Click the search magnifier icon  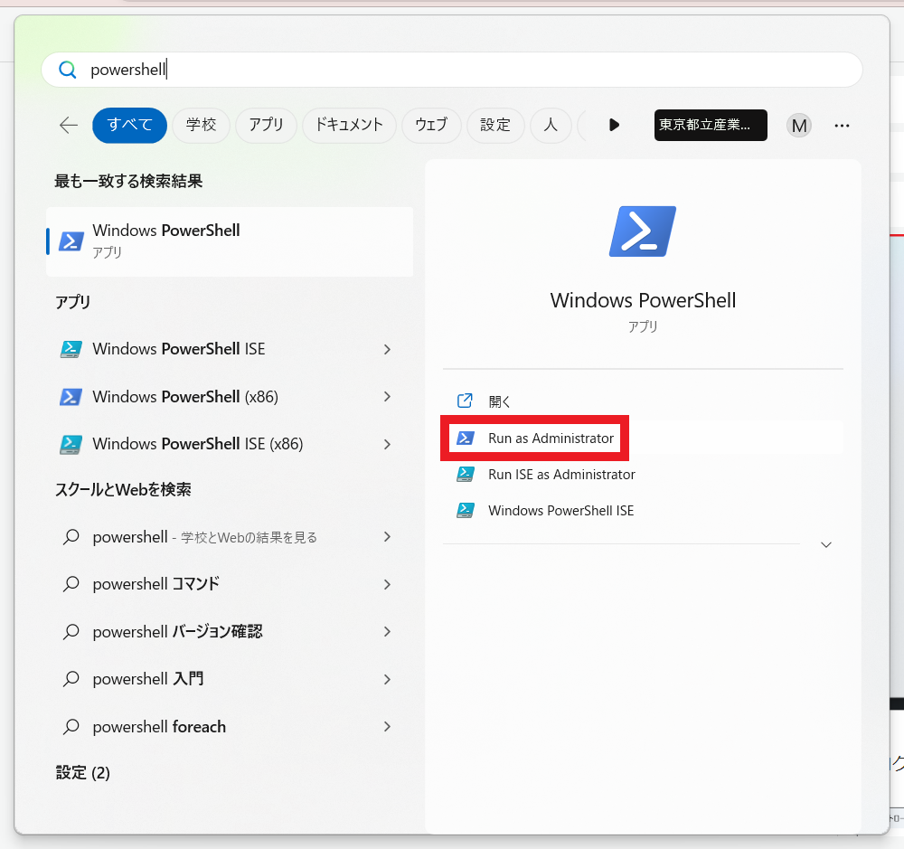tap(67, 69)
